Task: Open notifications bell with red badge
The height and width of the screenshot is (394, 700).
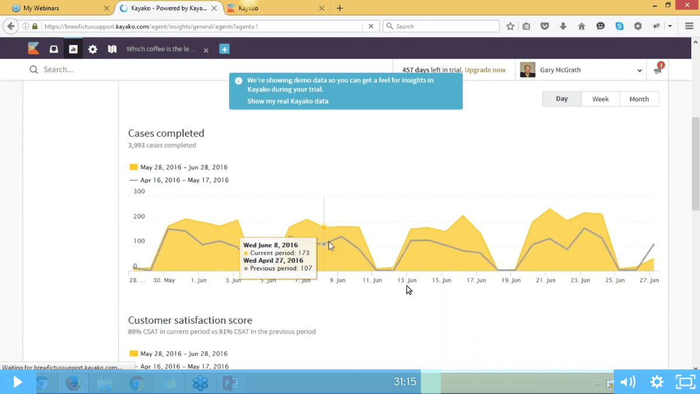Action: coord(657,70)
